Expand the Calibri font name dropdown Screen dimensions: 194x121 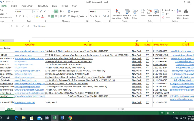tap(30, 11)
